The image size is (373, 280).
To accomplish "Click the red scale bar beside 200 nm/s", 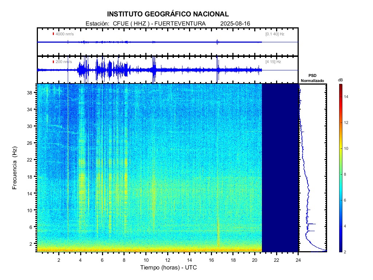I will [x=53, y=62].
